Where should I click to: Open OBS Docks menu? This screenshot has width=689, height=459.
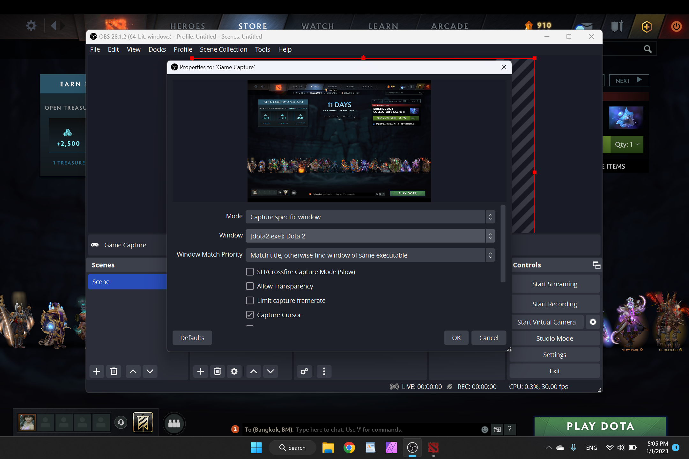click(157, 49)
